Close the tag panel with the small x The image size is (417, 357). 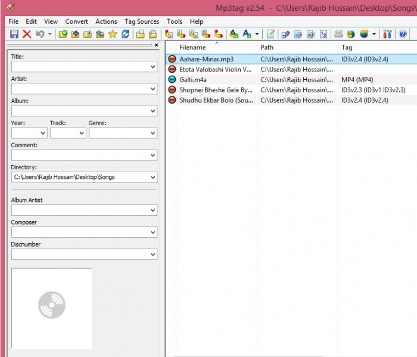tap(156, 45)
